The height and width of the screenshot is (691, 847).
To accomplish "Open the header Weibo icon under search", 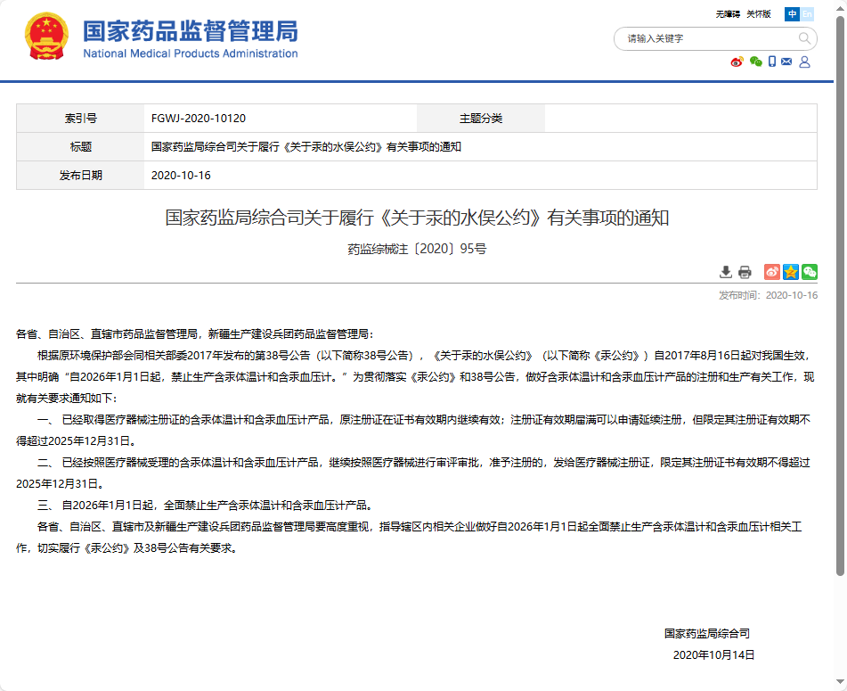I will tap(737, 62).
